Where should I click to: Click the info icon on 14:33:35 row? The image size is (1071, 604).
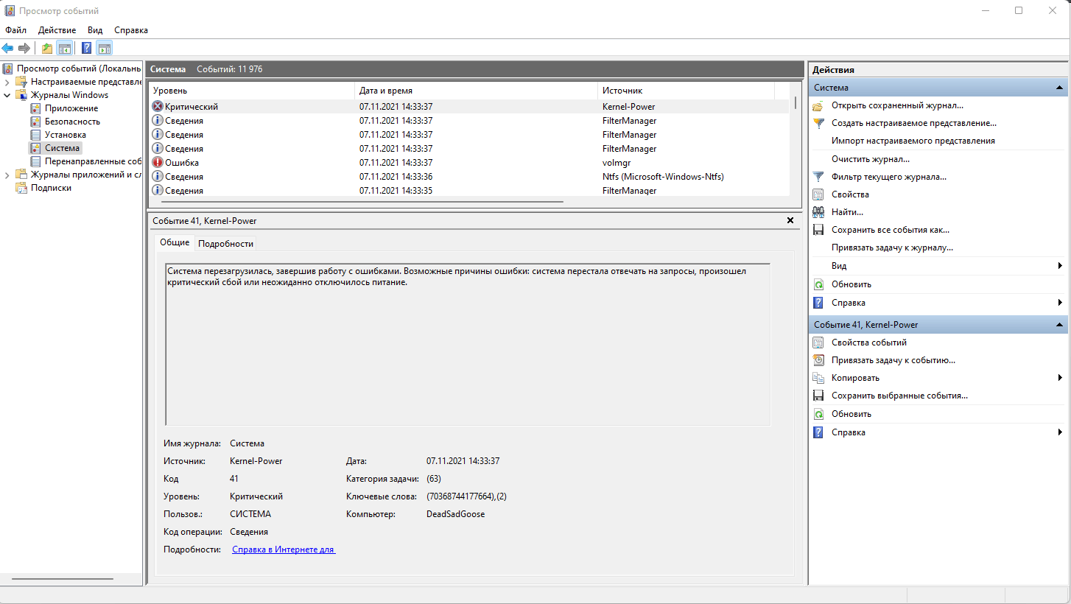[157, 191]
